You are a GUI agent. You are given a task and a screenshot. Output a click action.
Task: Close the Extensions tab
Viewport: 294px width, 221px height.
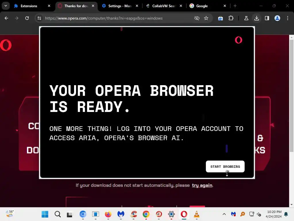(x=49, y=6)
